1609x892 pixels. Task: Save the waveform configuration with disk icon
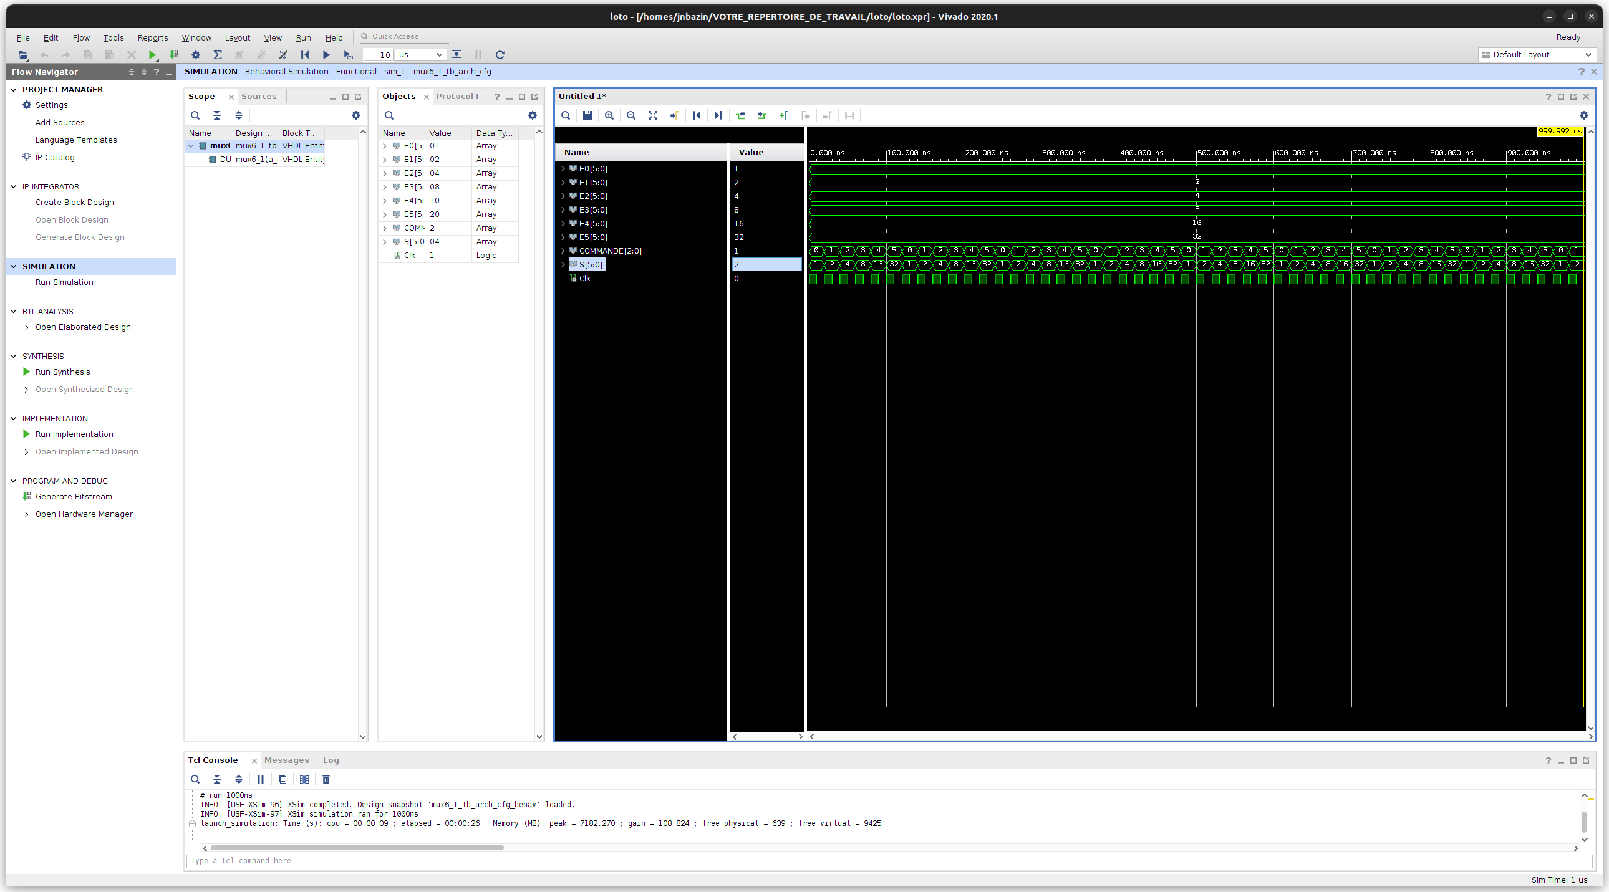[587, 115]
